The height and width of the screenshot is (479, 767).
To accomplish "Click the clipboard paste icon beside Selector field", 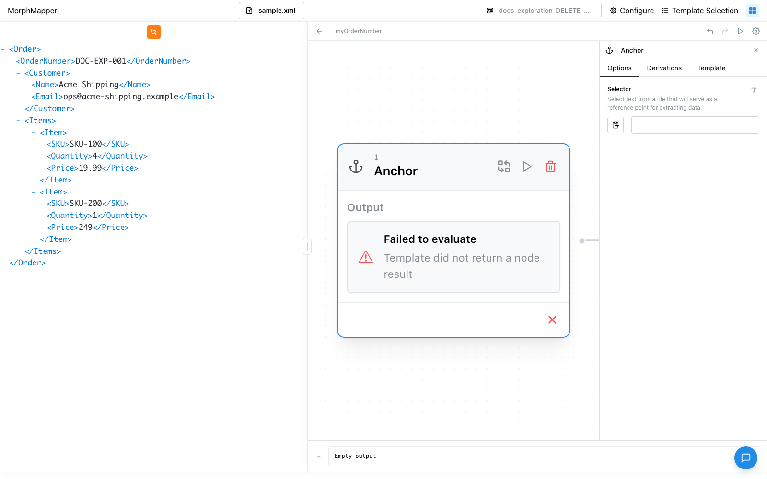I will coord(616,125).
